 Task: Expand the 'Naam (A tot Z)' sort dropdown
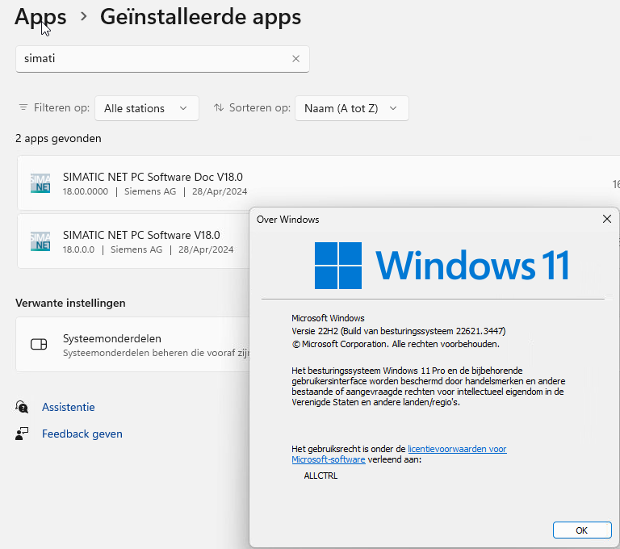click(x=351, y=108)
